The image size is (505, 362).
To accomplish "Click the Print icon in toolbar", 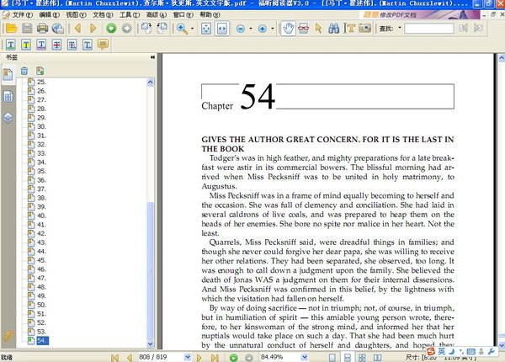I will coord(42,29).
